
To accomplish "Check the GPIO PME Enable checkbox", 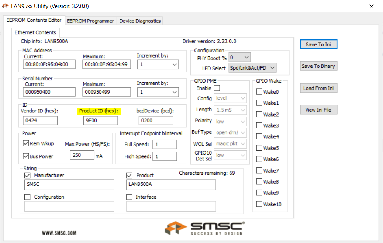I will pyautogui.click(x=217, y=88).
